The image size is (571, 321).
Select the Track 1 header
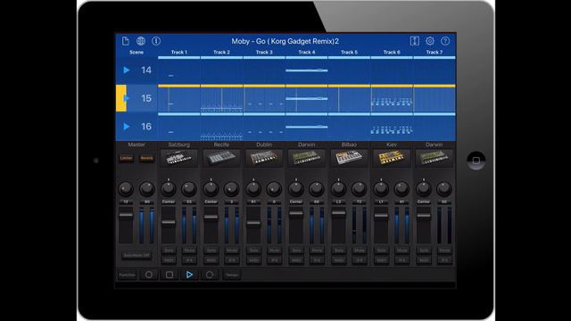tap(179, 52)
